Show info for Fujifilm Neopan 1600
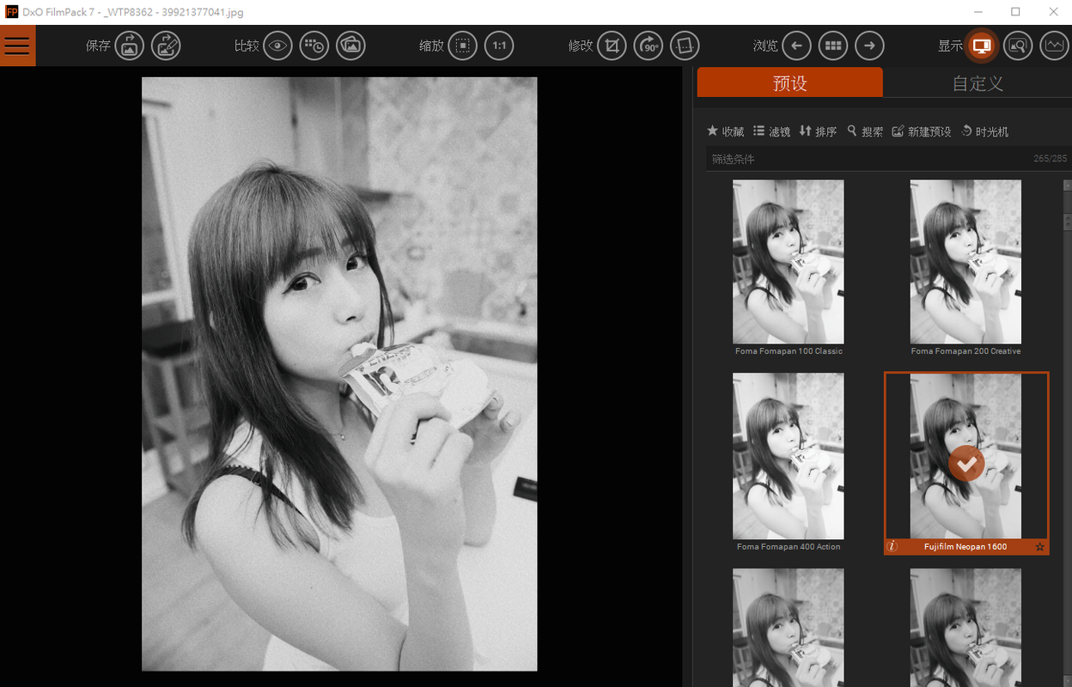The width and height of the screenshot is (1072, 687). (892, 546)
